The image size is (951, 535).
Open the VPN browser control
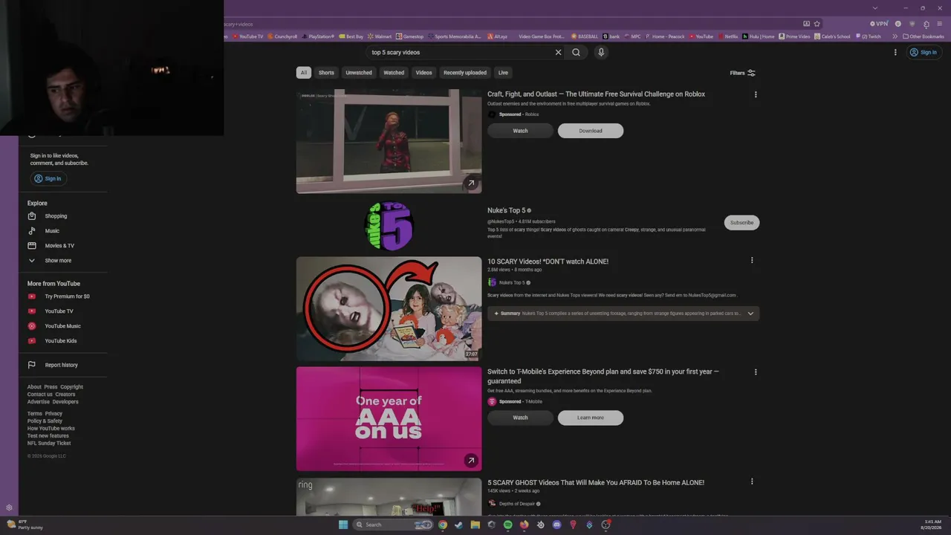879,24
